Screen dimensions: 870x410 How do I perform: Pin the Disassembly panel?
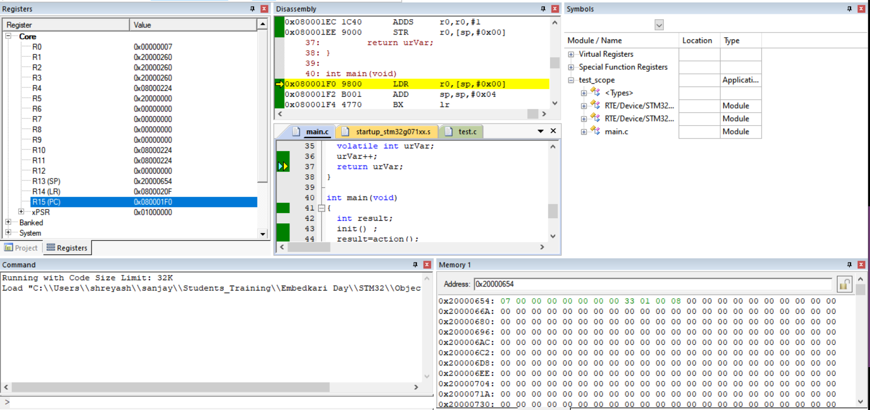[x=543, y=9]
